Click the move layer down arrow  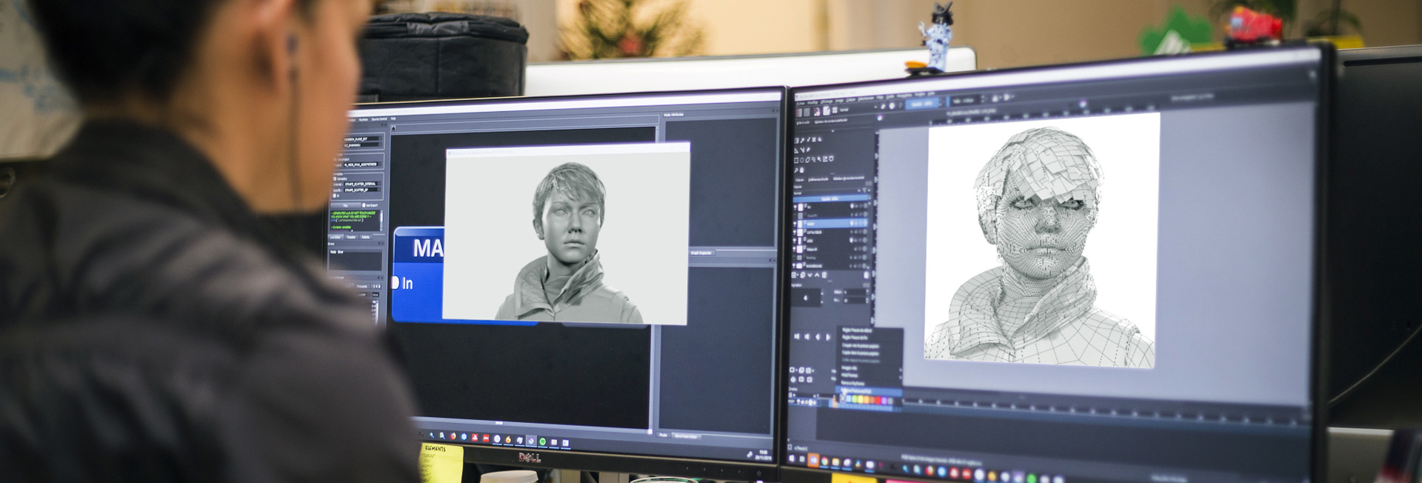(810, 275)
